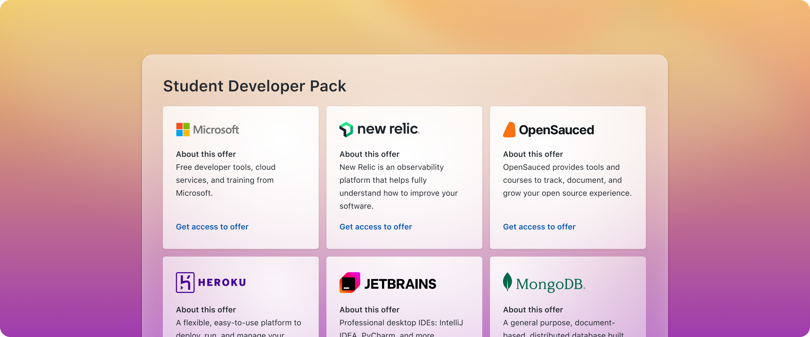This screenshot has width=810, height=337.
Task: Click the New Relic hexagon logo icon
Action: (346, 130)
